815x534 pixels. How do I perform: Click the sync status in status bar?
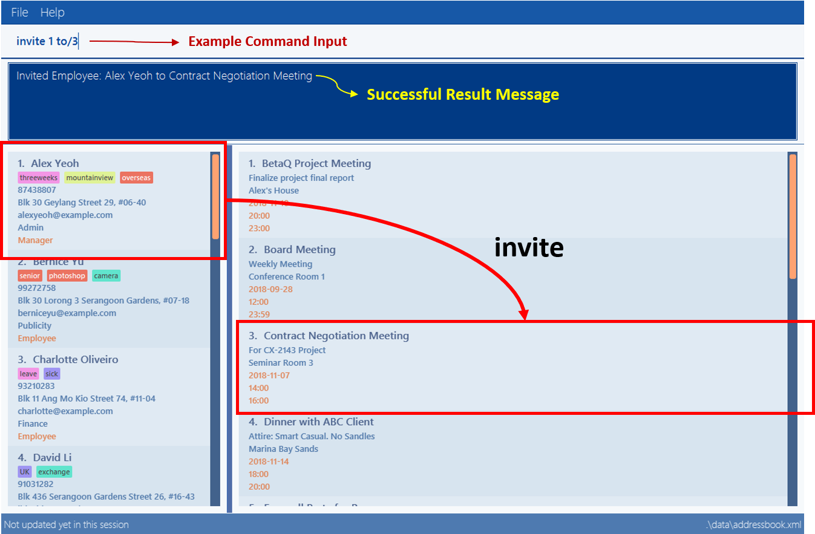(x=67, y=524)
